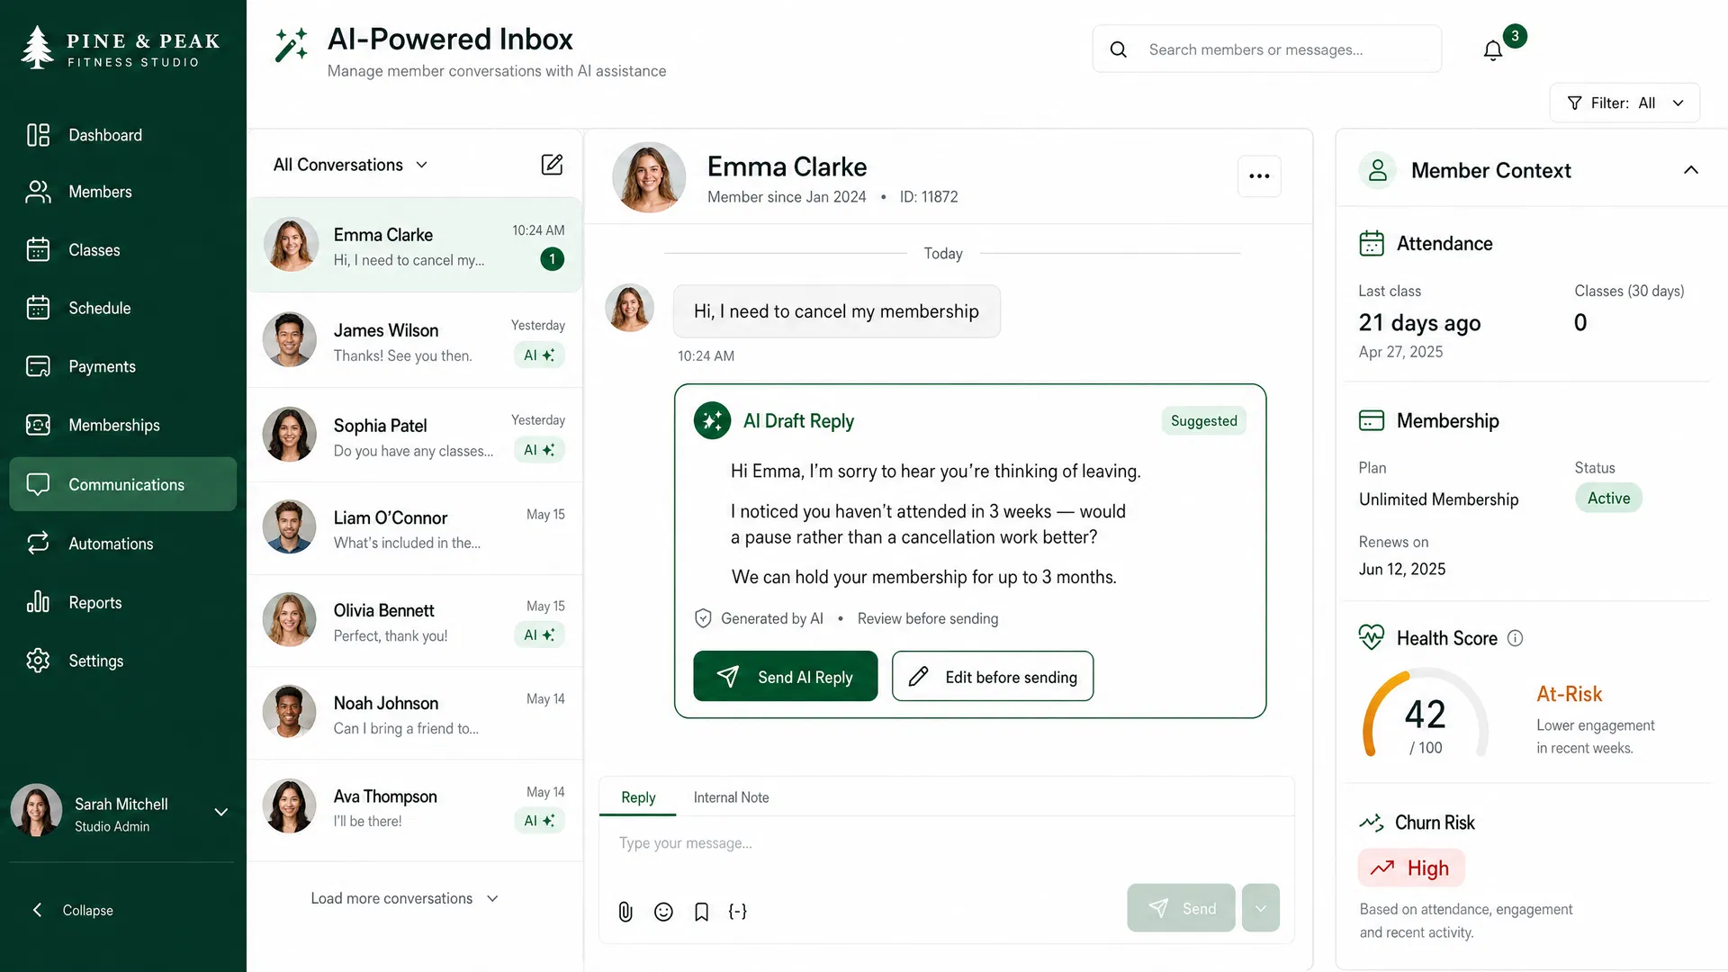The height and width of the screenshot is (972, 1728).
Task: Click the Communications chat bubble icon
Action: click(38, 484)
